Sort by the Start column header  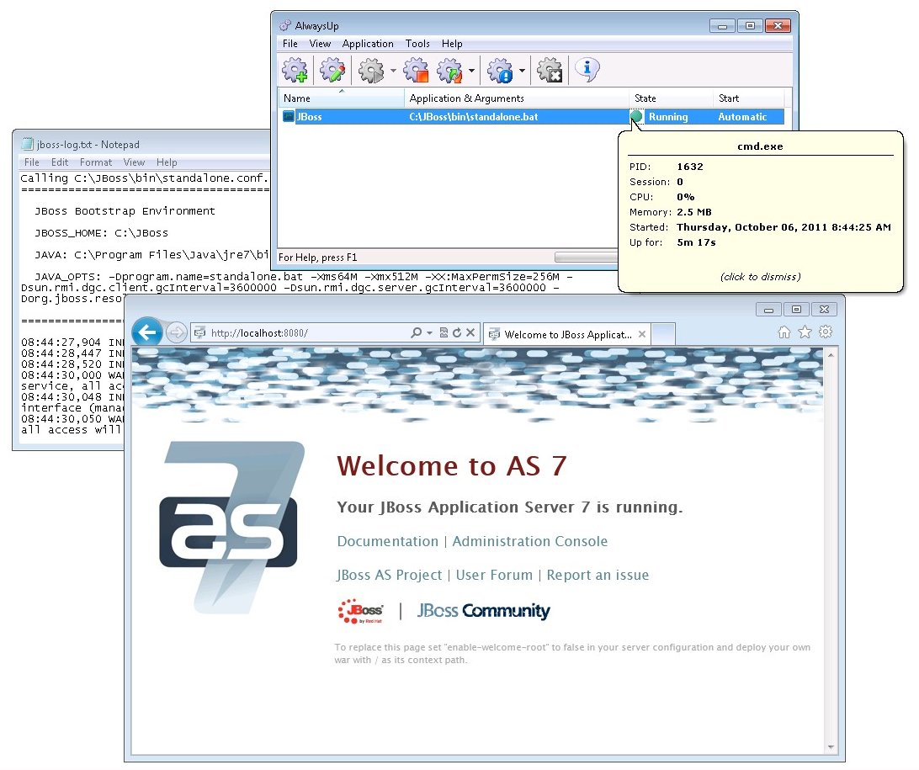[x=748, y=98]
